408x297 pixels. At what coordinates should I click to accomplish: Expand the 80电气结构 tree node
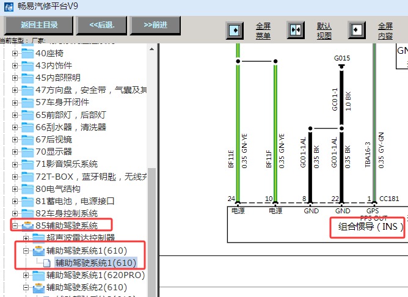click(15, 189)
